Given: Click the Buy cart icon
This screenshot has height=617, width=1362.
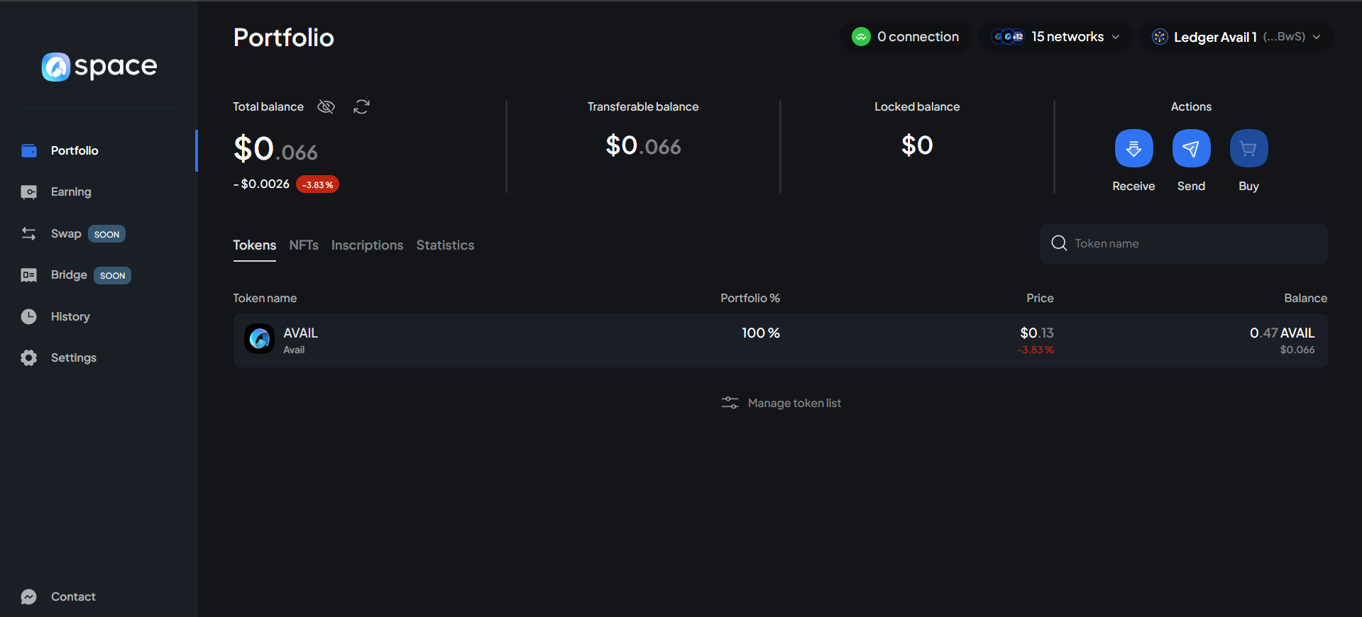Looking at the screenshot, I should (1248, 148).
